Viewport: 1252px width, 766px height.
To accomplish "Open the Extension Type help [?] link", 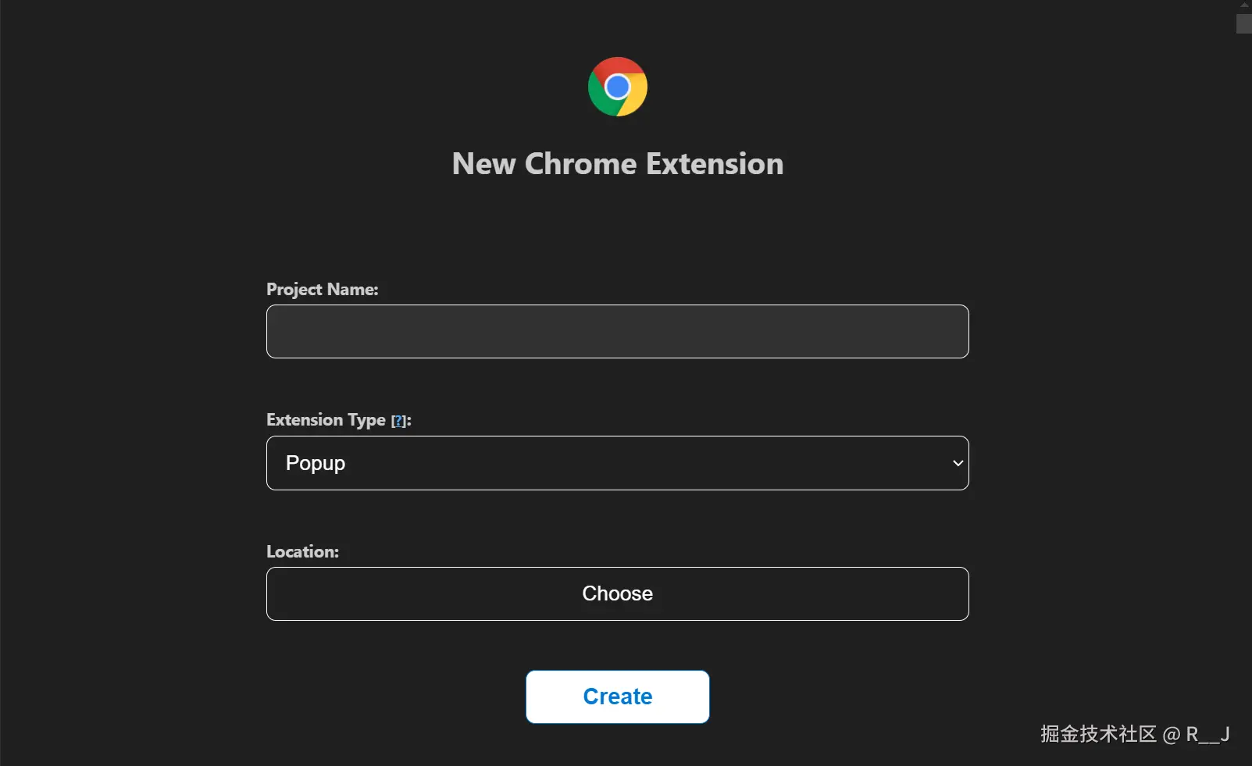I will (398, 421).
